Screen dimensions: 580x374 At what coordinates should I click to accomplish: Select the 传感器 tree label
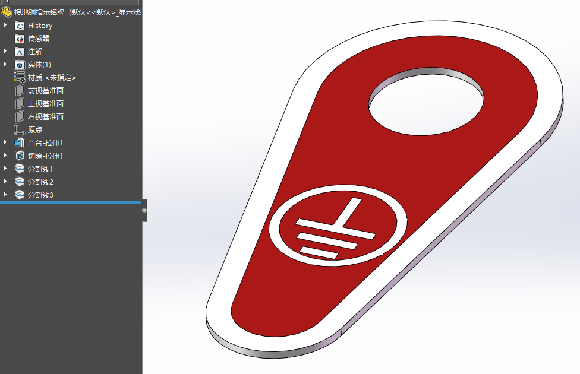(39, 39)
